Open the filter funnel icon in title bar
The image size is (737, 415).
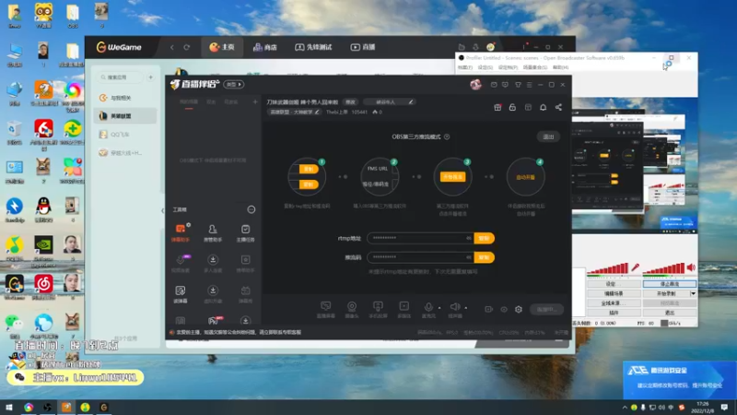click(x=518, y=85)
